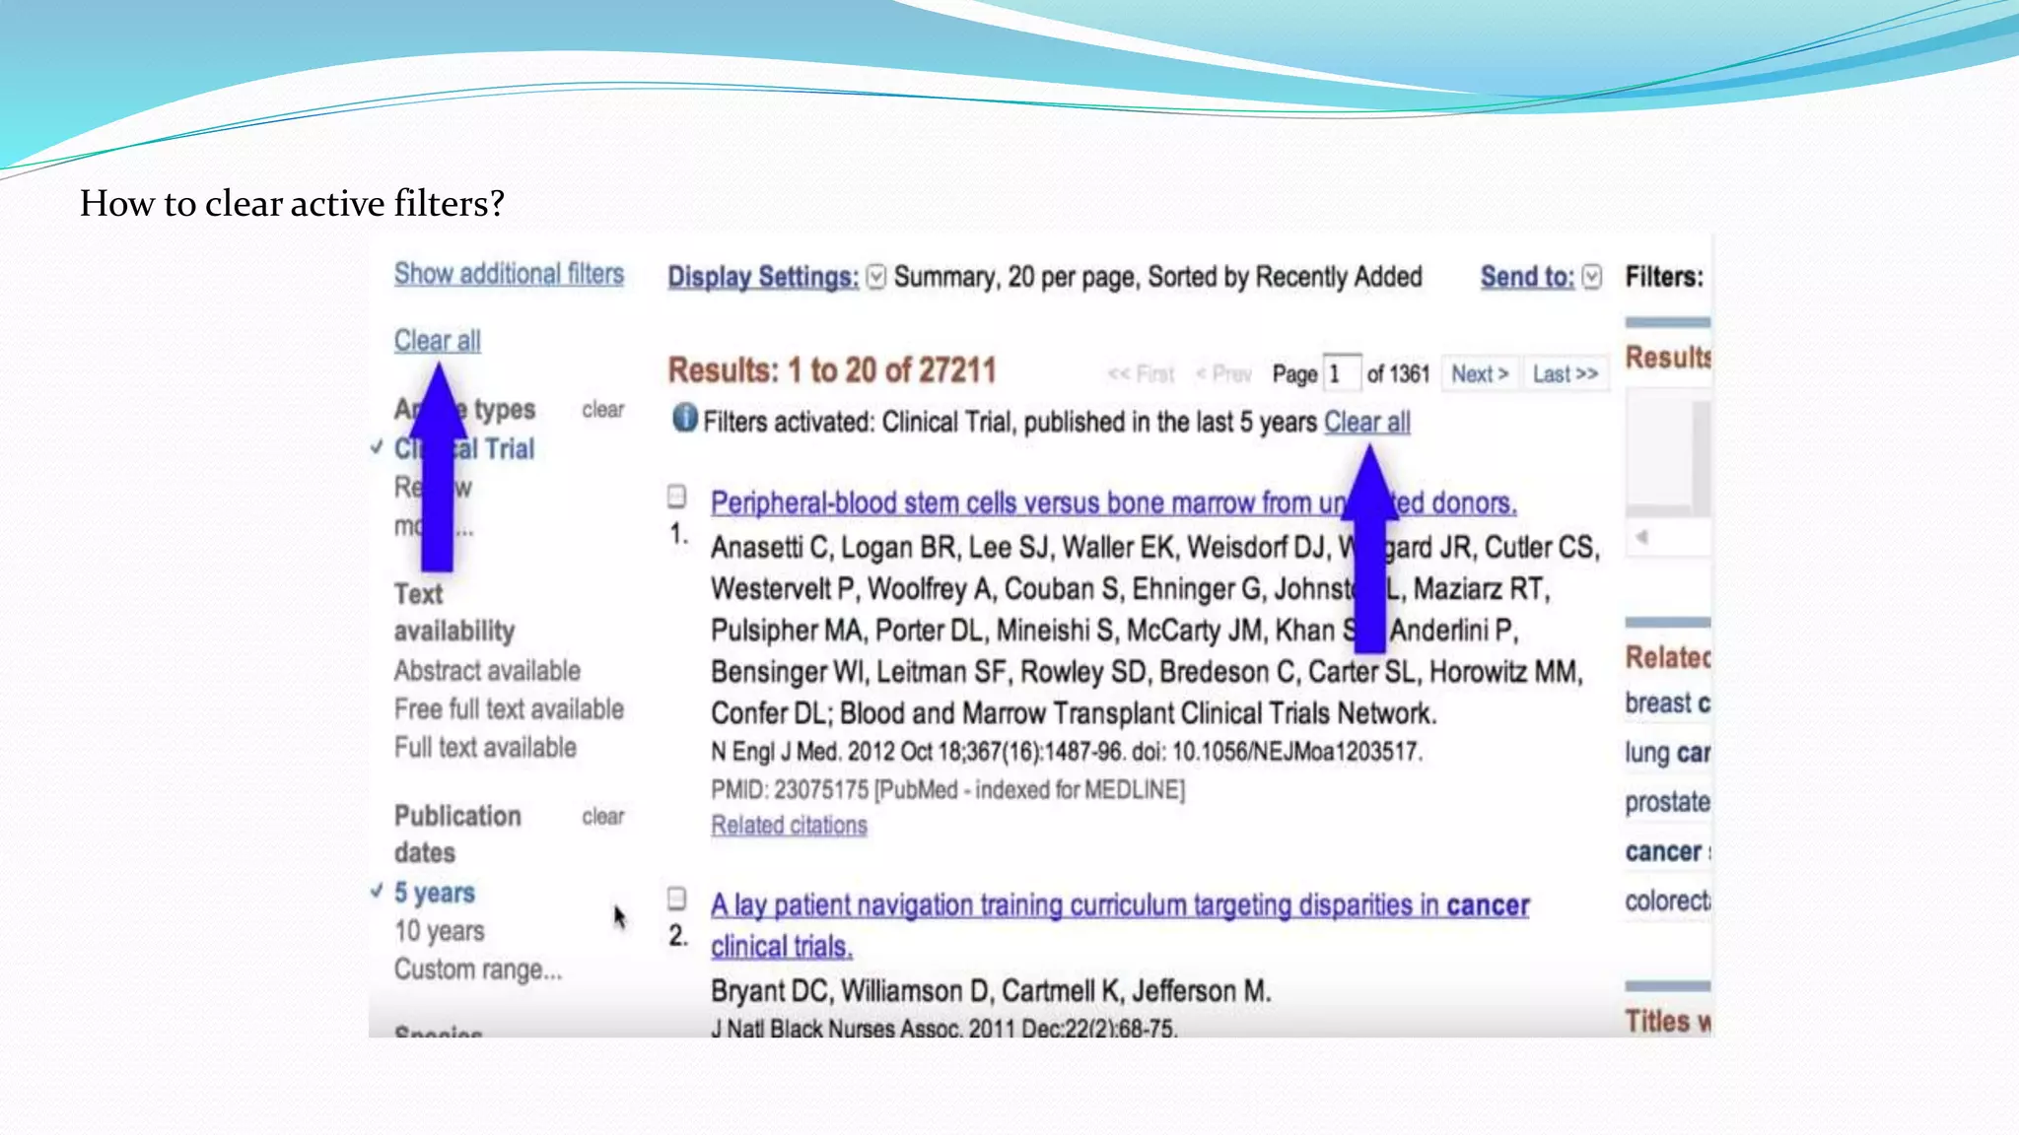The width and height of the screenshot is (2019, 1135).
Task: Click the page number input field
Action: click(1341, 374)
